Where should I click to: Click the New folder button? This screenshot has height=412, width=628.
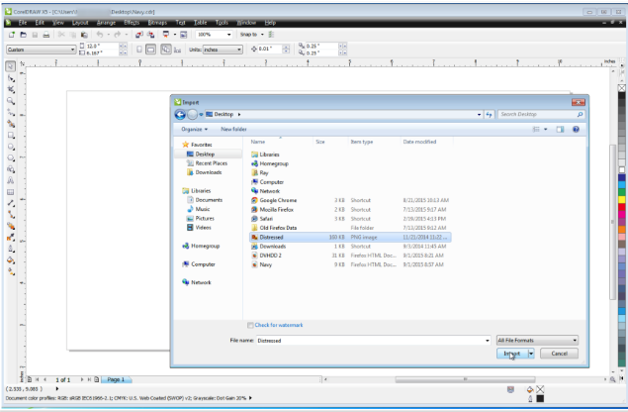(233, 129)
